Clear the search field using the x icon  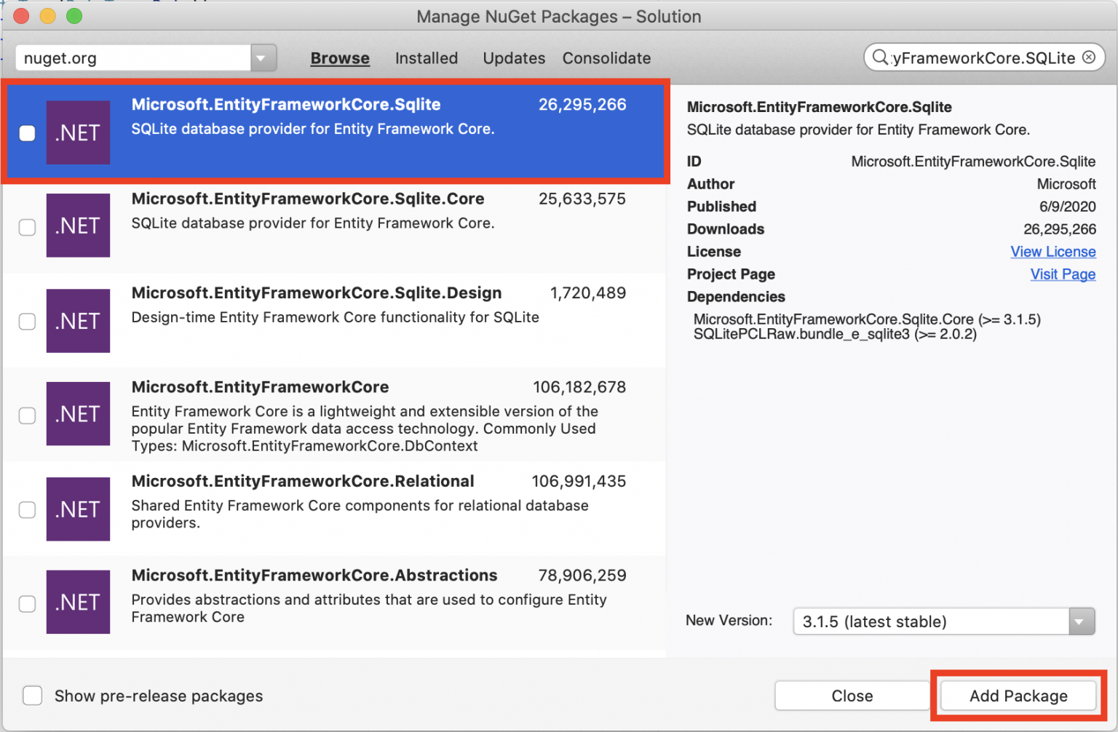(x=1090, y=57)
